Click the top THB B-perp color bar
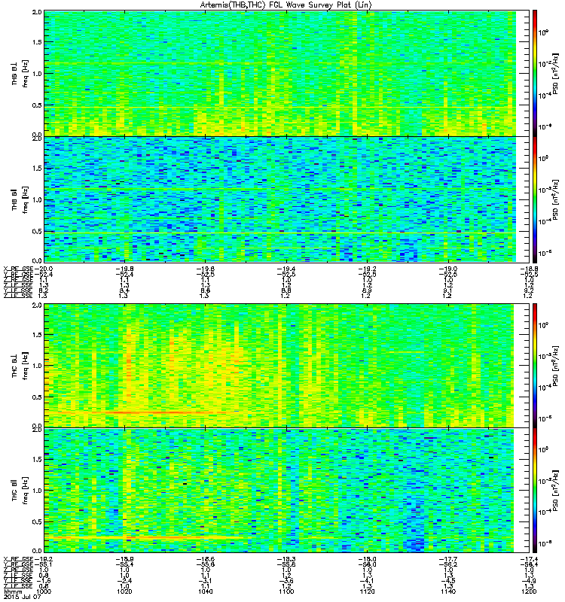The image size is (565, 602). 535,73
